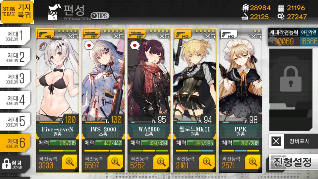Toggle the equipment display X checkbox
The height and width of the screenshot is (179, 318).
coord(276,141)
